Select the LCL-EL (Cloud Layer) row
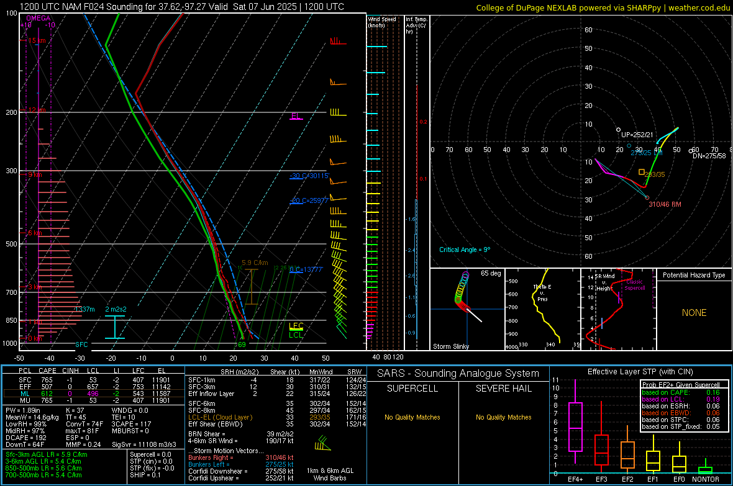 [x=277, y=417]
